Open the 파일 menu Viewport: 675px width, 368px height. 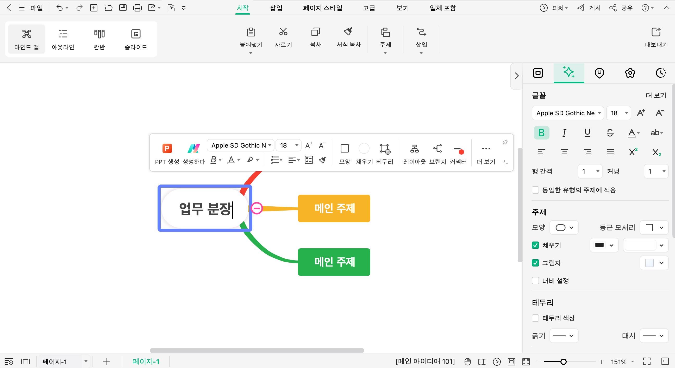[x=36, y=8]
